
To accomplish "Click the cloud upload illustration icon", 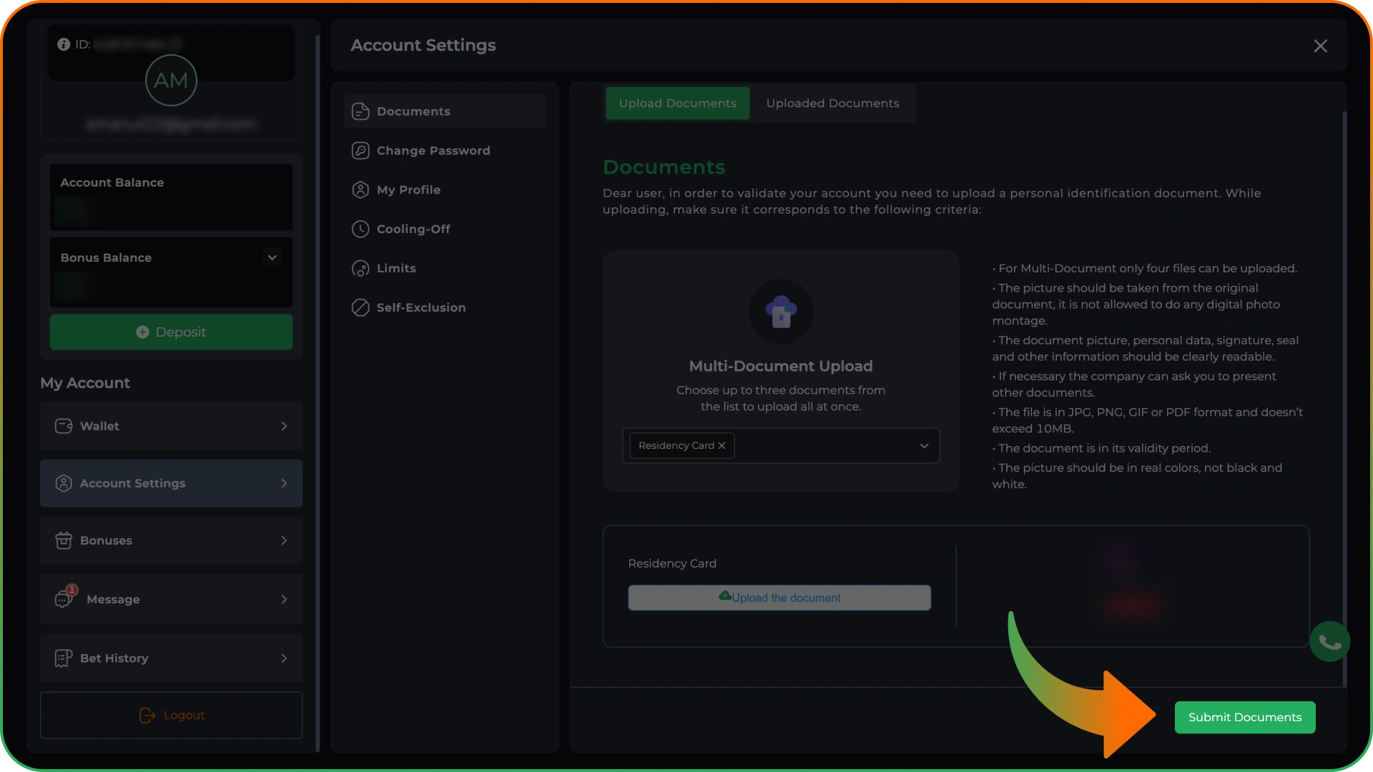I will click(x=781, y=311).
